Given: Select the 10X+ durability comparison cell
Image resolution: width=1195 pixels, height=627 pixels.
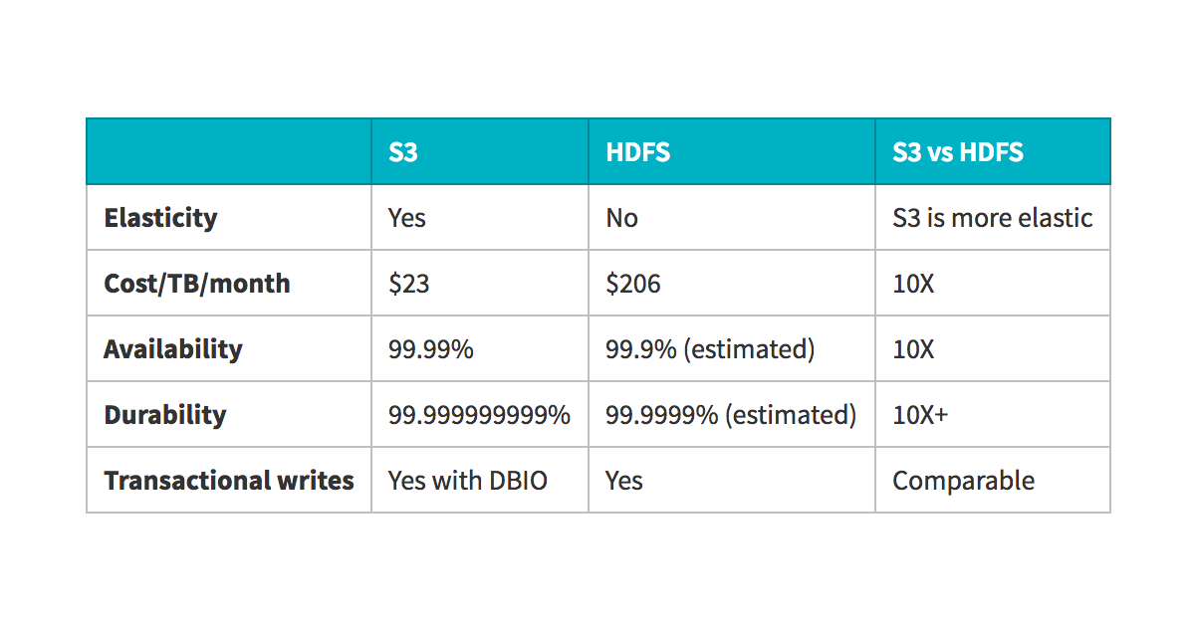Looking at the screenshot, I should 920,415.
